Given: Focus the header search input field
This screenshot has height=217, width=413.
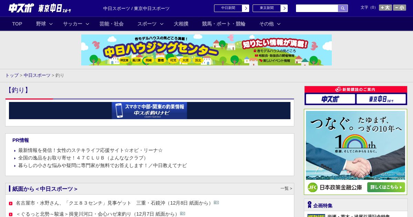Looking at the screenshot, I should click(x=317, y=8).
